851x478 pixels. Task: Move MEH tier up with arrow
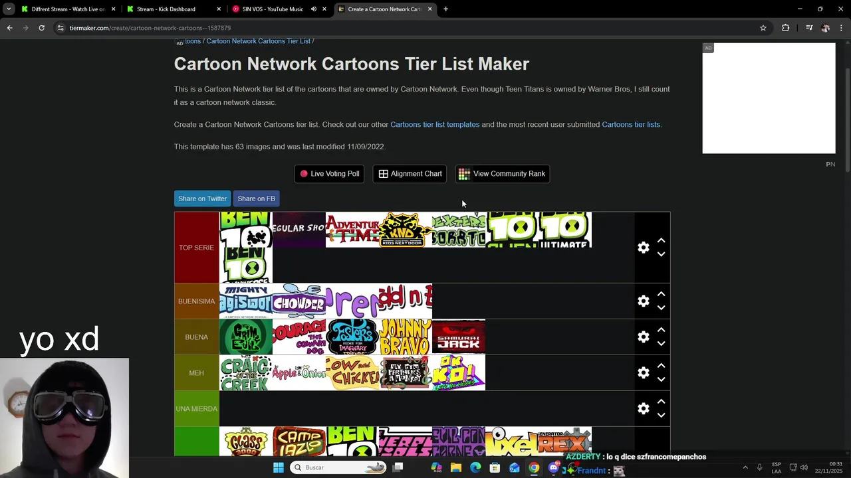(661, 365)
